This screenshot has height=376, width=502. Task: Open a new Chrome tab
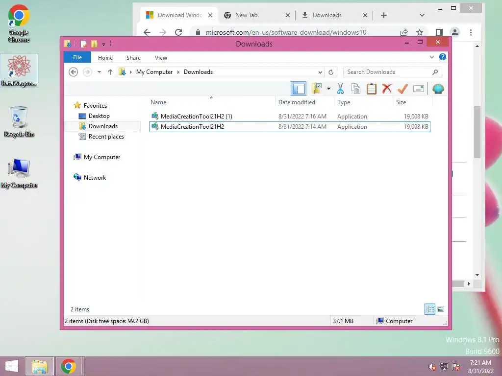pos(383,15)
